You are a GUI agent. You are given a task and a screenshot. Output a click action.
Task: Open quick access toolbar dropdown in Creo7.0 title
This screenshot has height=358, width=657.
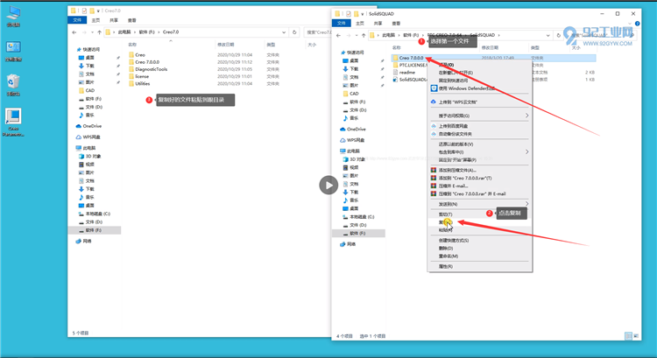pyautogui.click(x=98, y=11)
